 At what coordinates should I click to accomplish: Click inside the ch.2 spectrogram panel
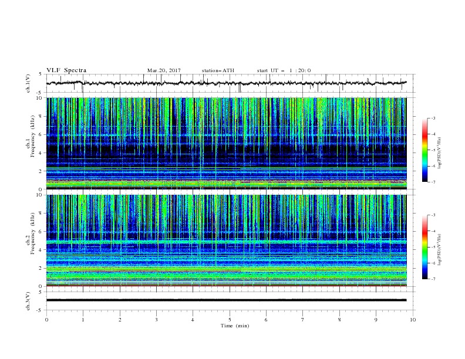tap(226, 241)
